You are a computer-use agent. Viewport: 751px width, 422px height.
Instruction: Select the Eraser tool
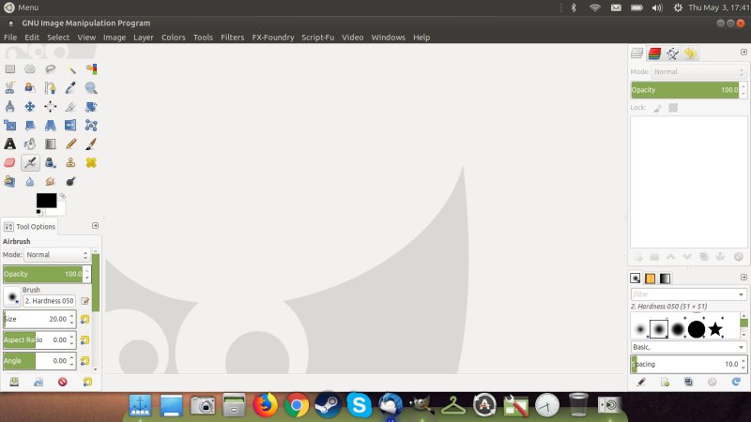pyautogui.click(x=9, y=162)
